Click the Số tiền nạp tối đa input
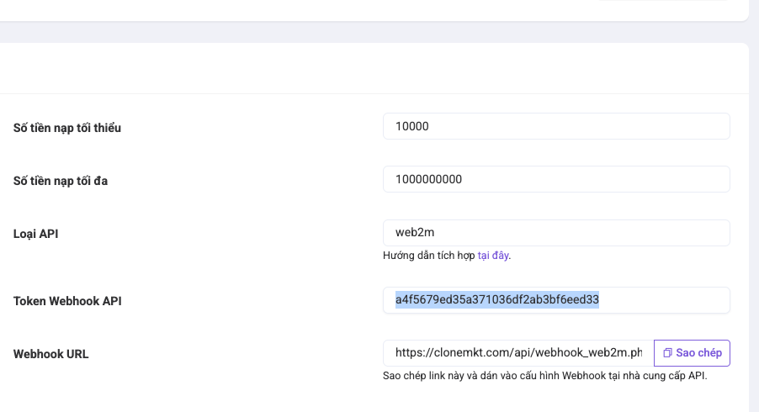 coord(556,179)
